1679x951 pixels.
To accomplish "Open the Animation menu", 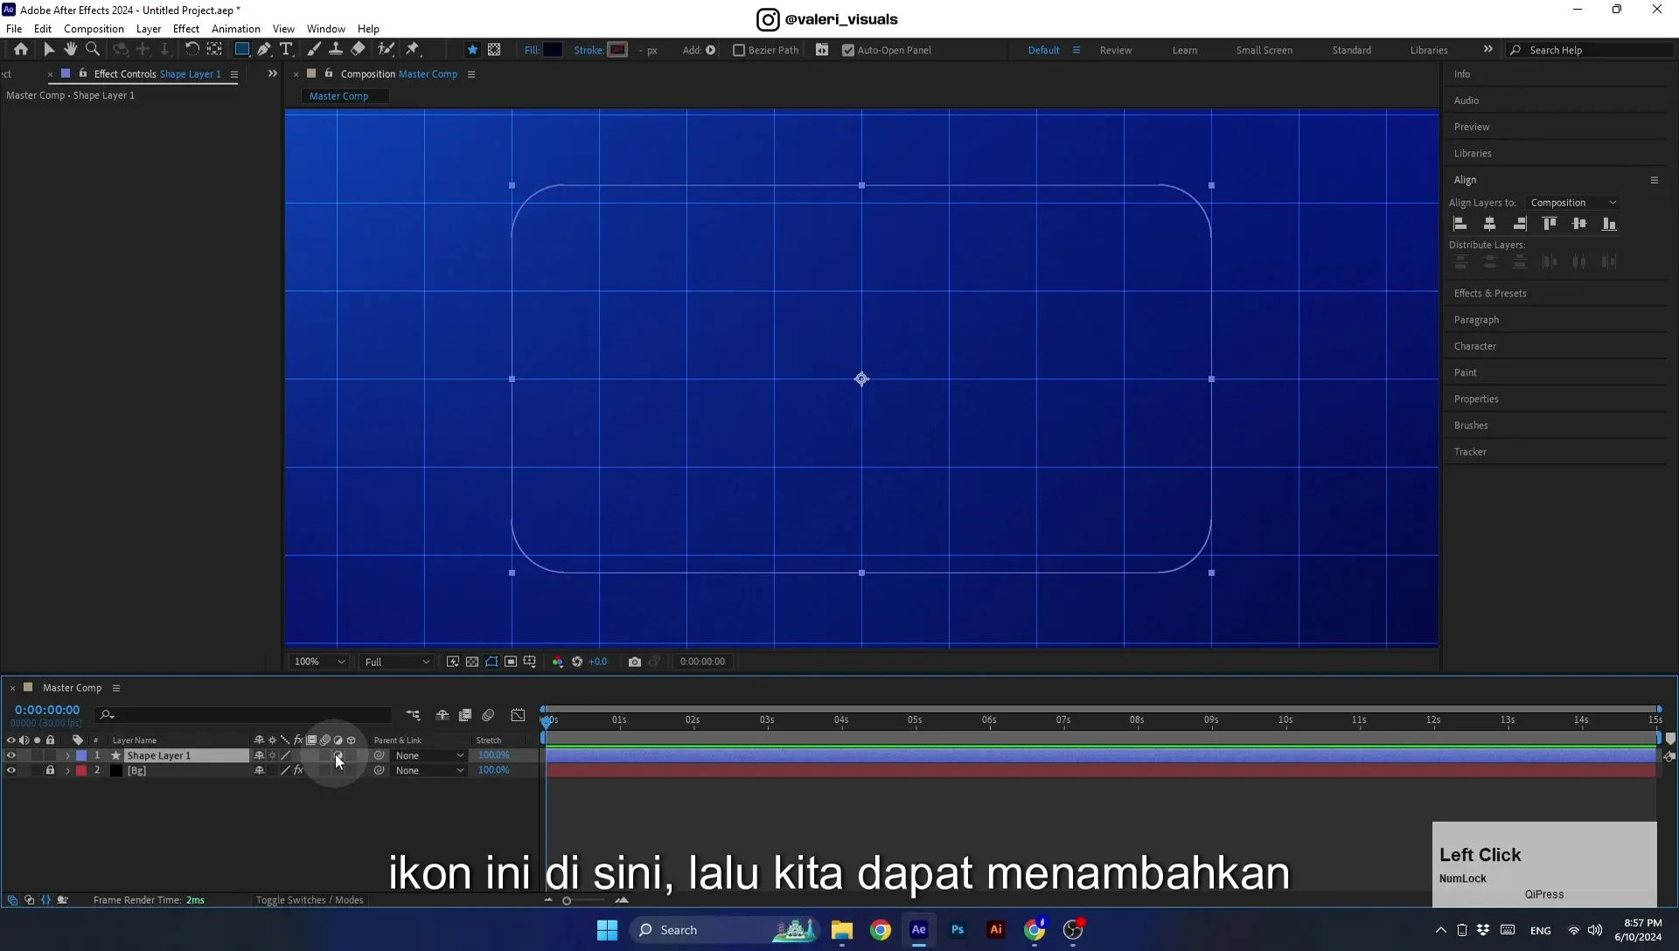I will tap(236, 29).
